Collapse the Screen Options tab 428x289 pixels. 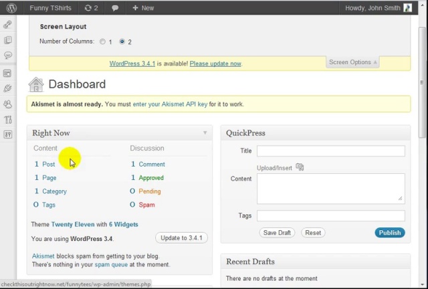pyautogui.click(x=352, y=62)
